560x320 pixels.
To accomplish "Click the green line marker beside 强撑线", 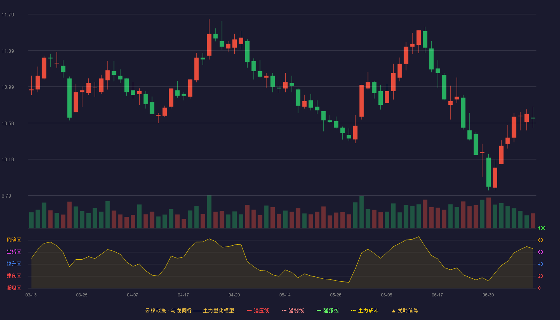I will pos(319,310).
